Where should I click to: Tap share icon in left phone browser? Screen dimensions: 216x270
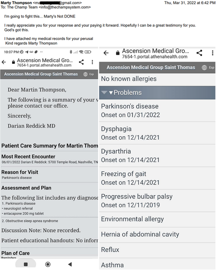click(x=81, y=62)
